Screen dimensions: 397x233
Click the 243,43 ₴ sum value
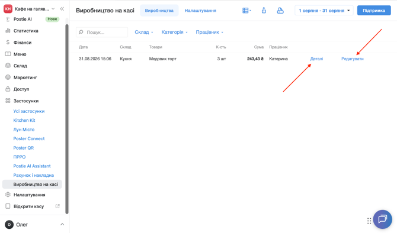(x=255, y=59)
